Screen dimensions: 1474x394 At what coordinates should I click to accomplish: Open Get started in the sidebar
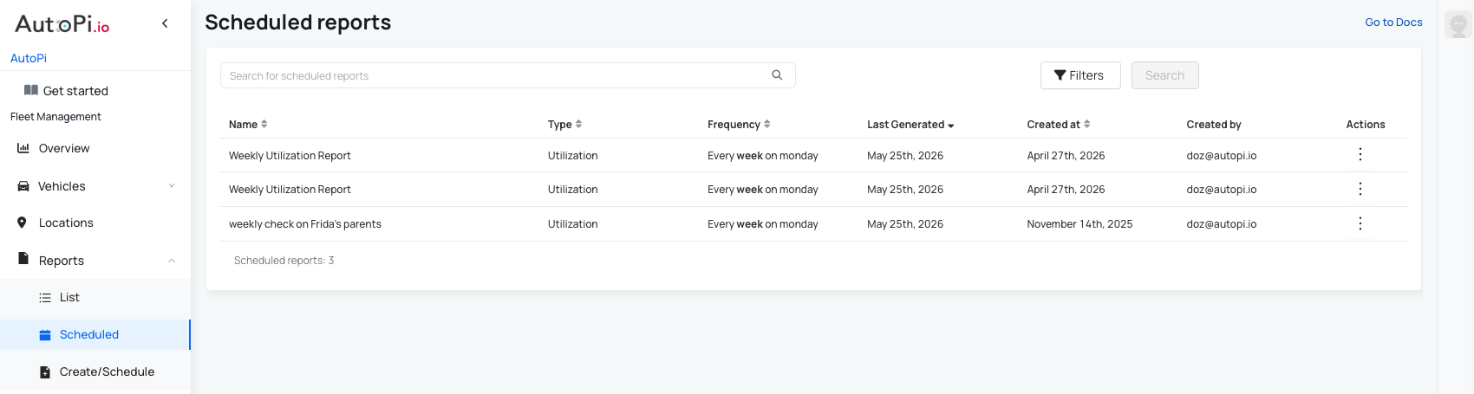point(75,91)
